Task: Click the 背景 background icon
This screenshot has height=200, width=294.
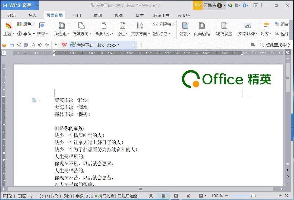Action: [x=185, y=25]
